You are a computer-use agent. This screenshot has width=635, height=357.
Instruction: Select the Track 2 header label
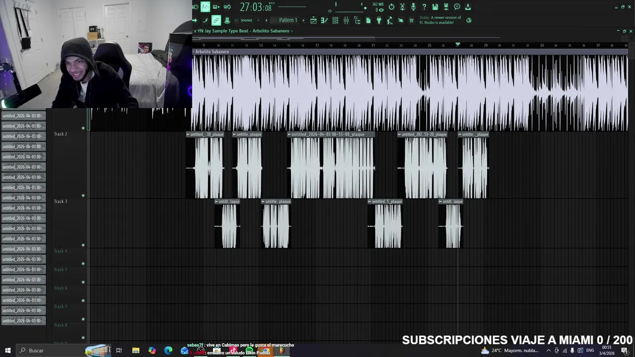61,134
